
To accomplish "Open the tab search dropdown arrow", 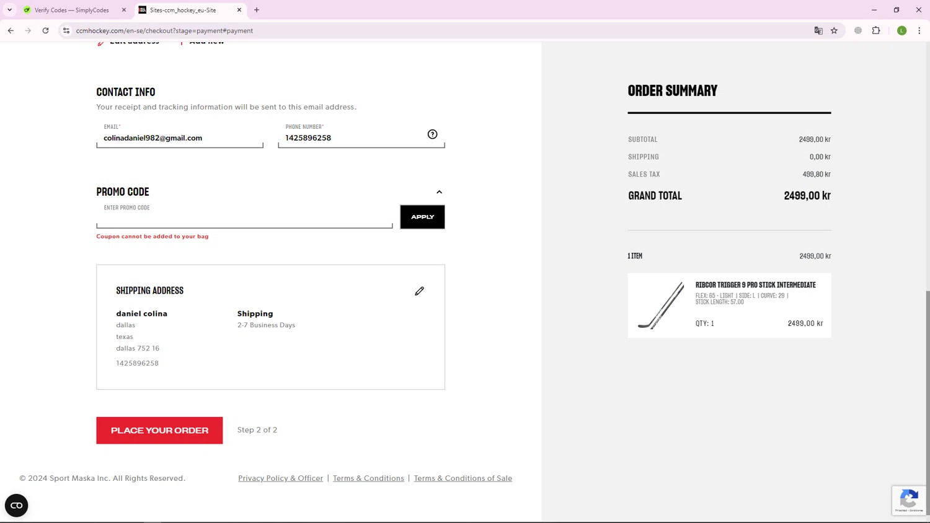I will click(x=10, y=10).
